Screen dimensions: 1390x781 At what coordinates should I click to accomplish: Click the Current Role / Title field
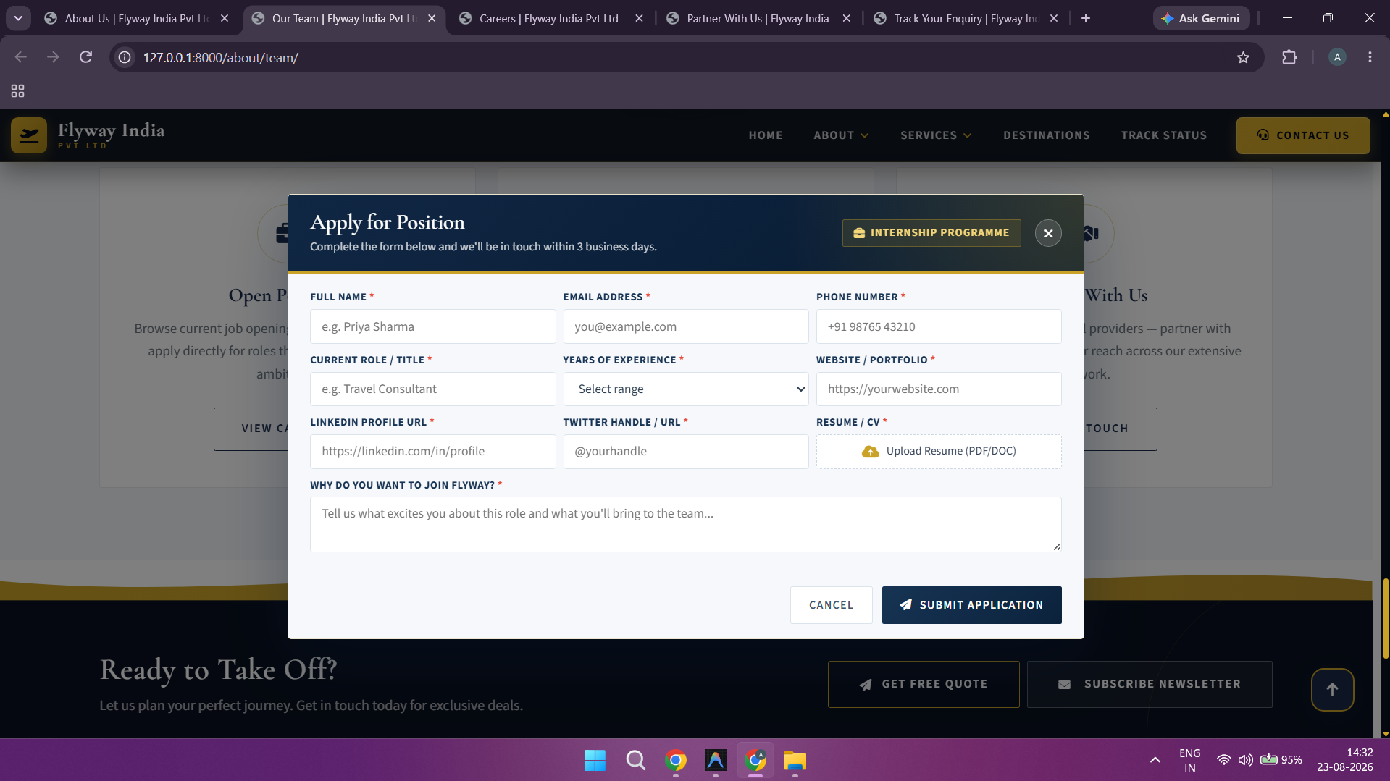[432, 389]
